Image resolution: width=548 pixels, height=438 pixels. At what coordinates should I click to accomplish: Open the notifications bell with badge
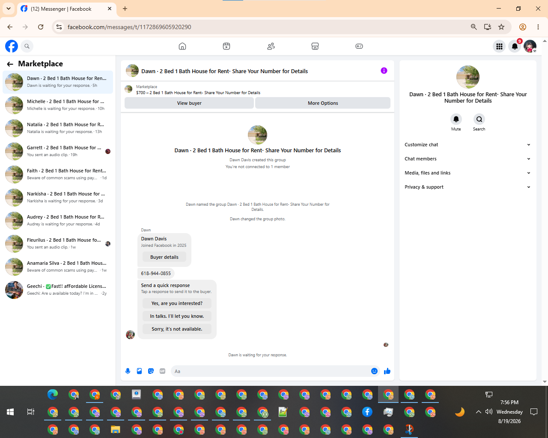(x=515, y=46)
